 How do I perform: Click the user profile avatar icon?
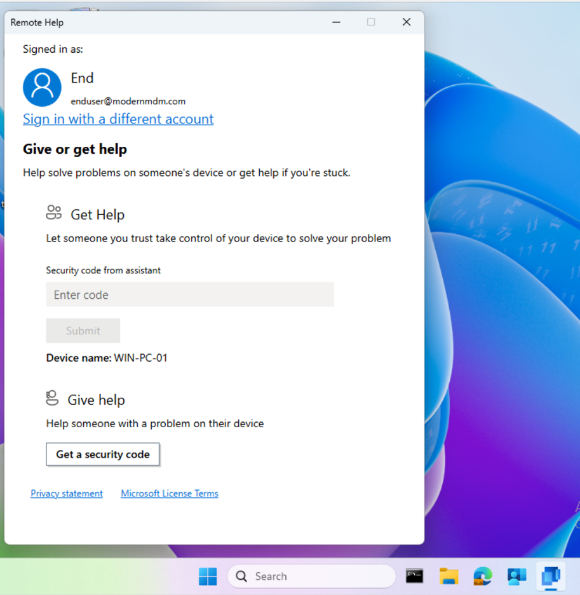pos(42,88)
